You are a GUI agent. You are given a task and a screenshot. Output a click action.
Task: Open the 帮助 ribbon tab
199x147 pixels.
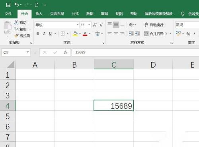[x=134, y=14]
